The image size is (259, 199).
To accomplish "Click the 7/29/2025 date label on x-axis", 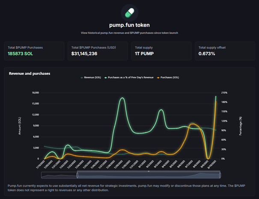I will 119,164.
